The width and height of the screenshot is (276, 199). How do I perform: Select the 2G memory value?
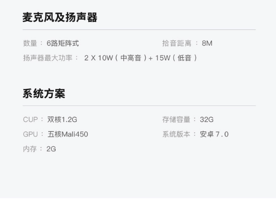click(51, 149)
